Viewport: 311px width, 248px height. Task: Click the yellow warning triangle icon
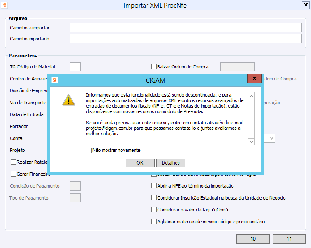click(69, 100)
